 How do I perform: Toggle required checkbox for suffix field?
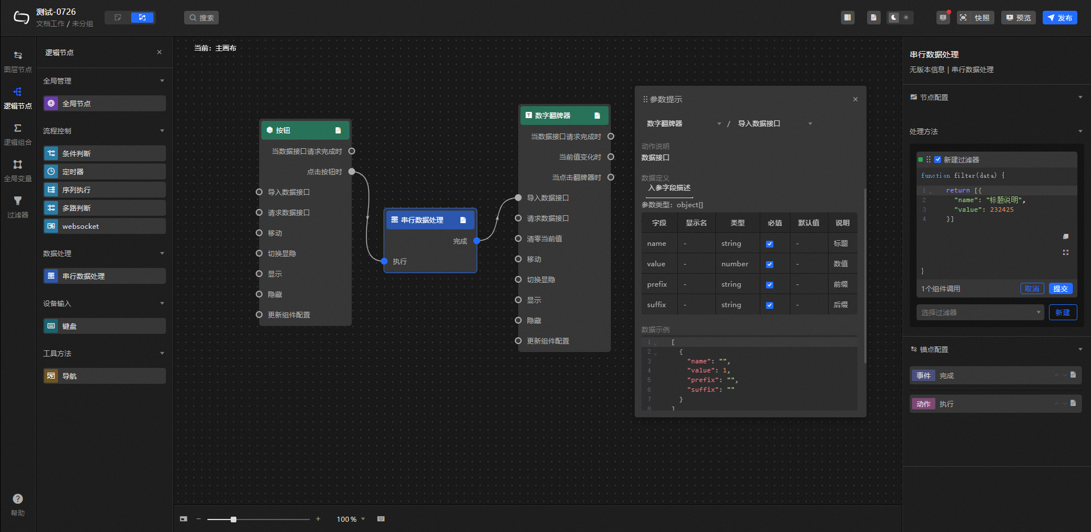click(769, 305)
